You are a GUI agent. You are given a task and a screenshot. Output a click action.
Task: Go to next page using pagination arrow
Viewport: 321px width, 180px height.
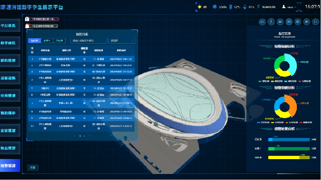coord(89,136)
